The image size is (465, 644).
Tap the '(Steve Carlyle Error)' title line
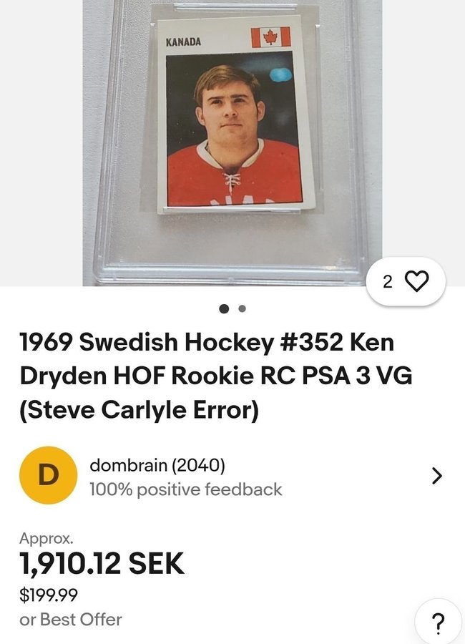(x=139, y=409)
